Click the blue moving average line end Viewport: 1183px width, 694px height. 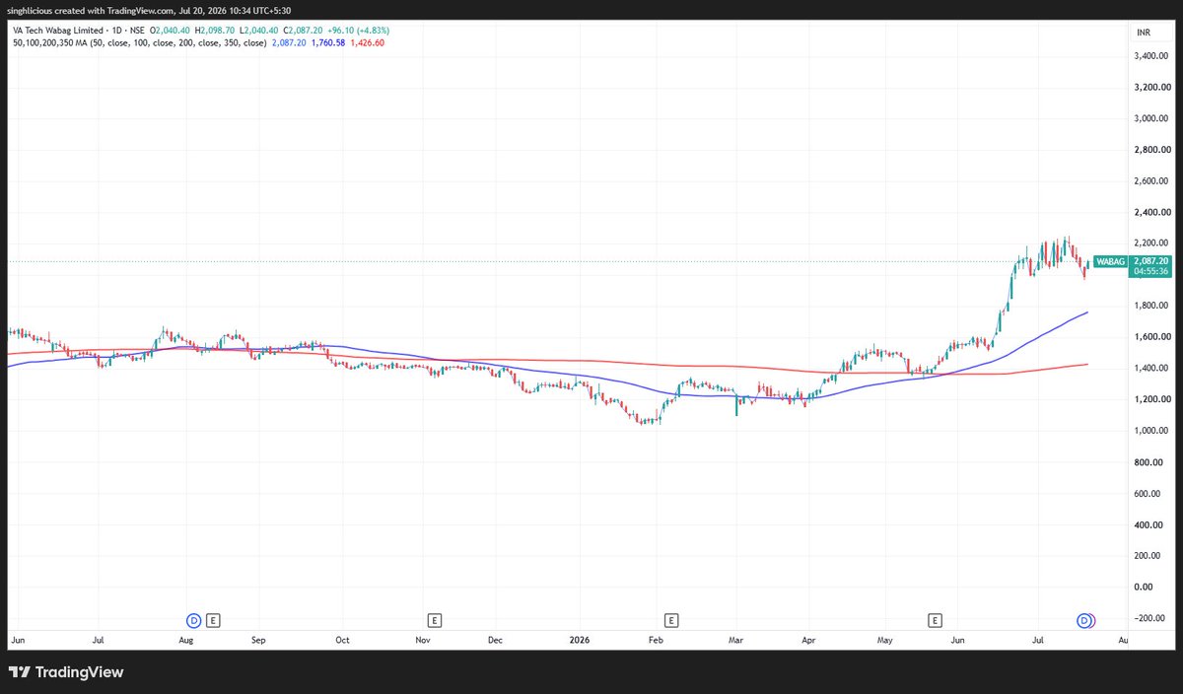pos(1086,312)
